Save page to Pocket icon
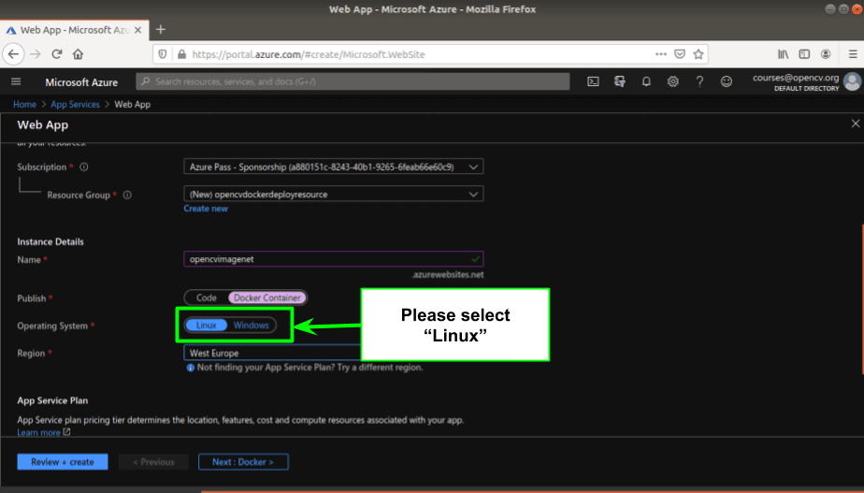864x493 pixels. click(x=680, y=54)
